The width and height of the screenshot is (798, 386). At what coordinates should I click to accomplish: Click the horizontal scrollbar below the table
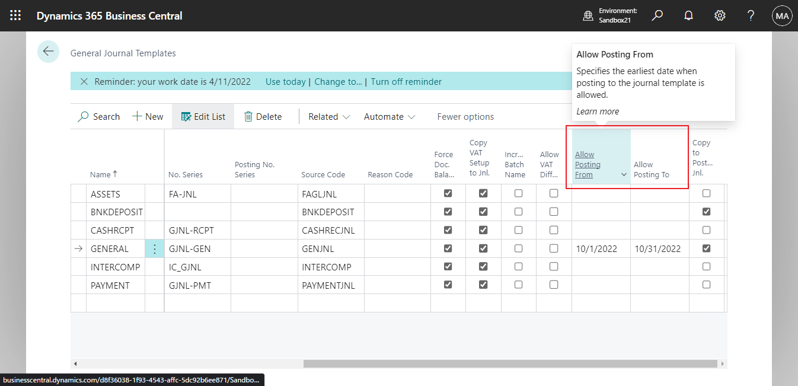click(x=510, y=363)
